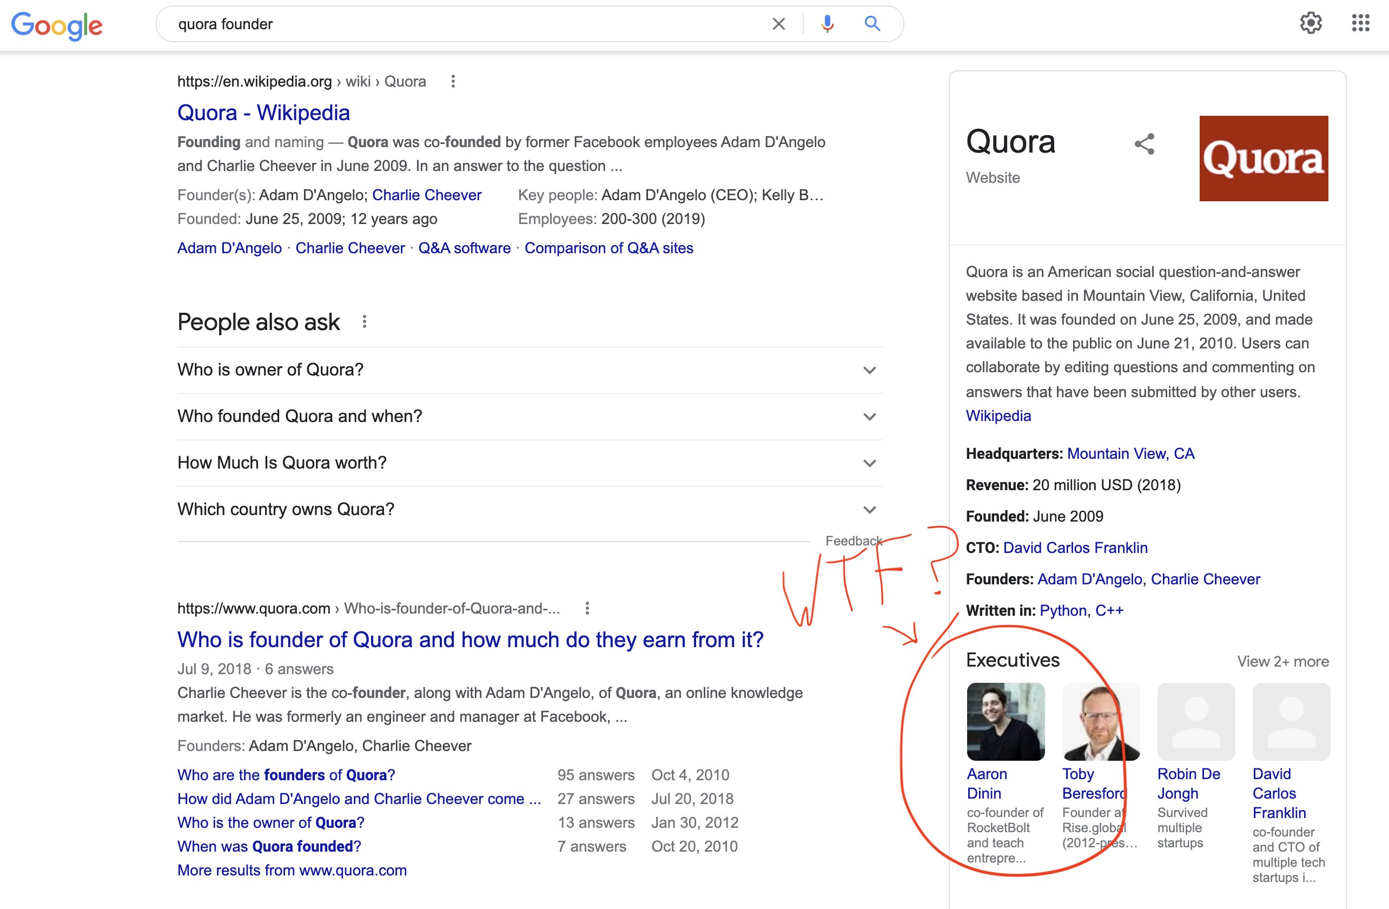Click Robin De Jongh placeholder avatar
The height and width of the screenshot is (909, 1389).
tap(1196, 722)
